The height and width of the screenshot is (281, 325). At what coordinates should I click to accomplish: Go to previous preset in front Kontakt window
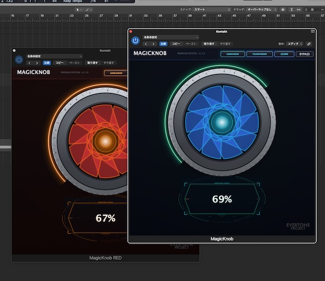pyautogui.click(x=146, y=44)
